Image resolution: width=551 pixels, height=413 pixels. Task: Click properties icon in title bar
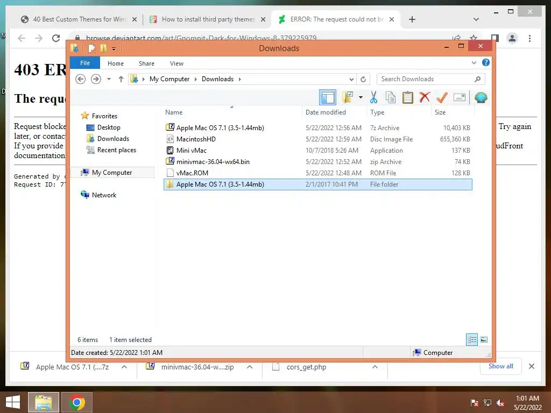(x=91, y=48)
